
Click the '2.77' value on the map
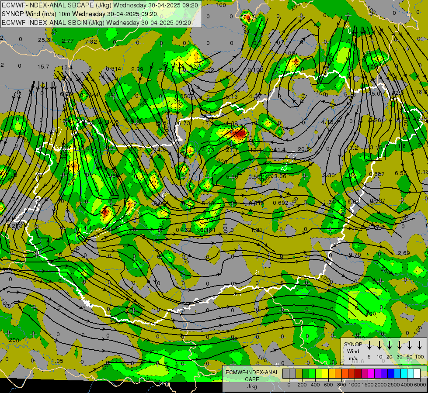(67, 41)
